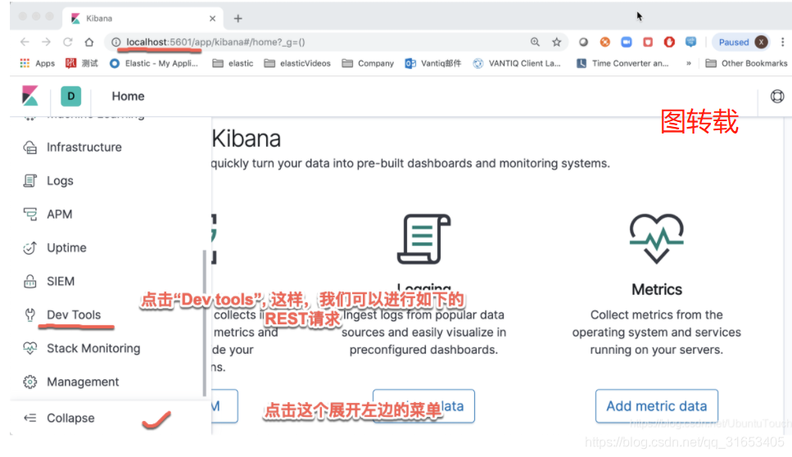
Task: Open the Kibana logo home icon
Action: click(30, 96)
